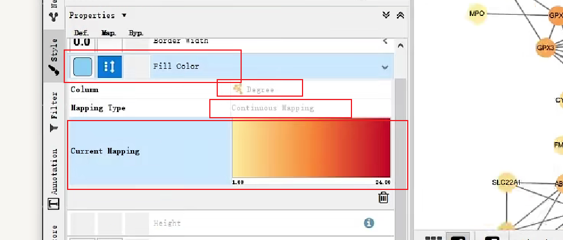This screenshot has height=240, width=563.
Task: Open the Annotation panel text icon
Action: click(x=54, y=204)
